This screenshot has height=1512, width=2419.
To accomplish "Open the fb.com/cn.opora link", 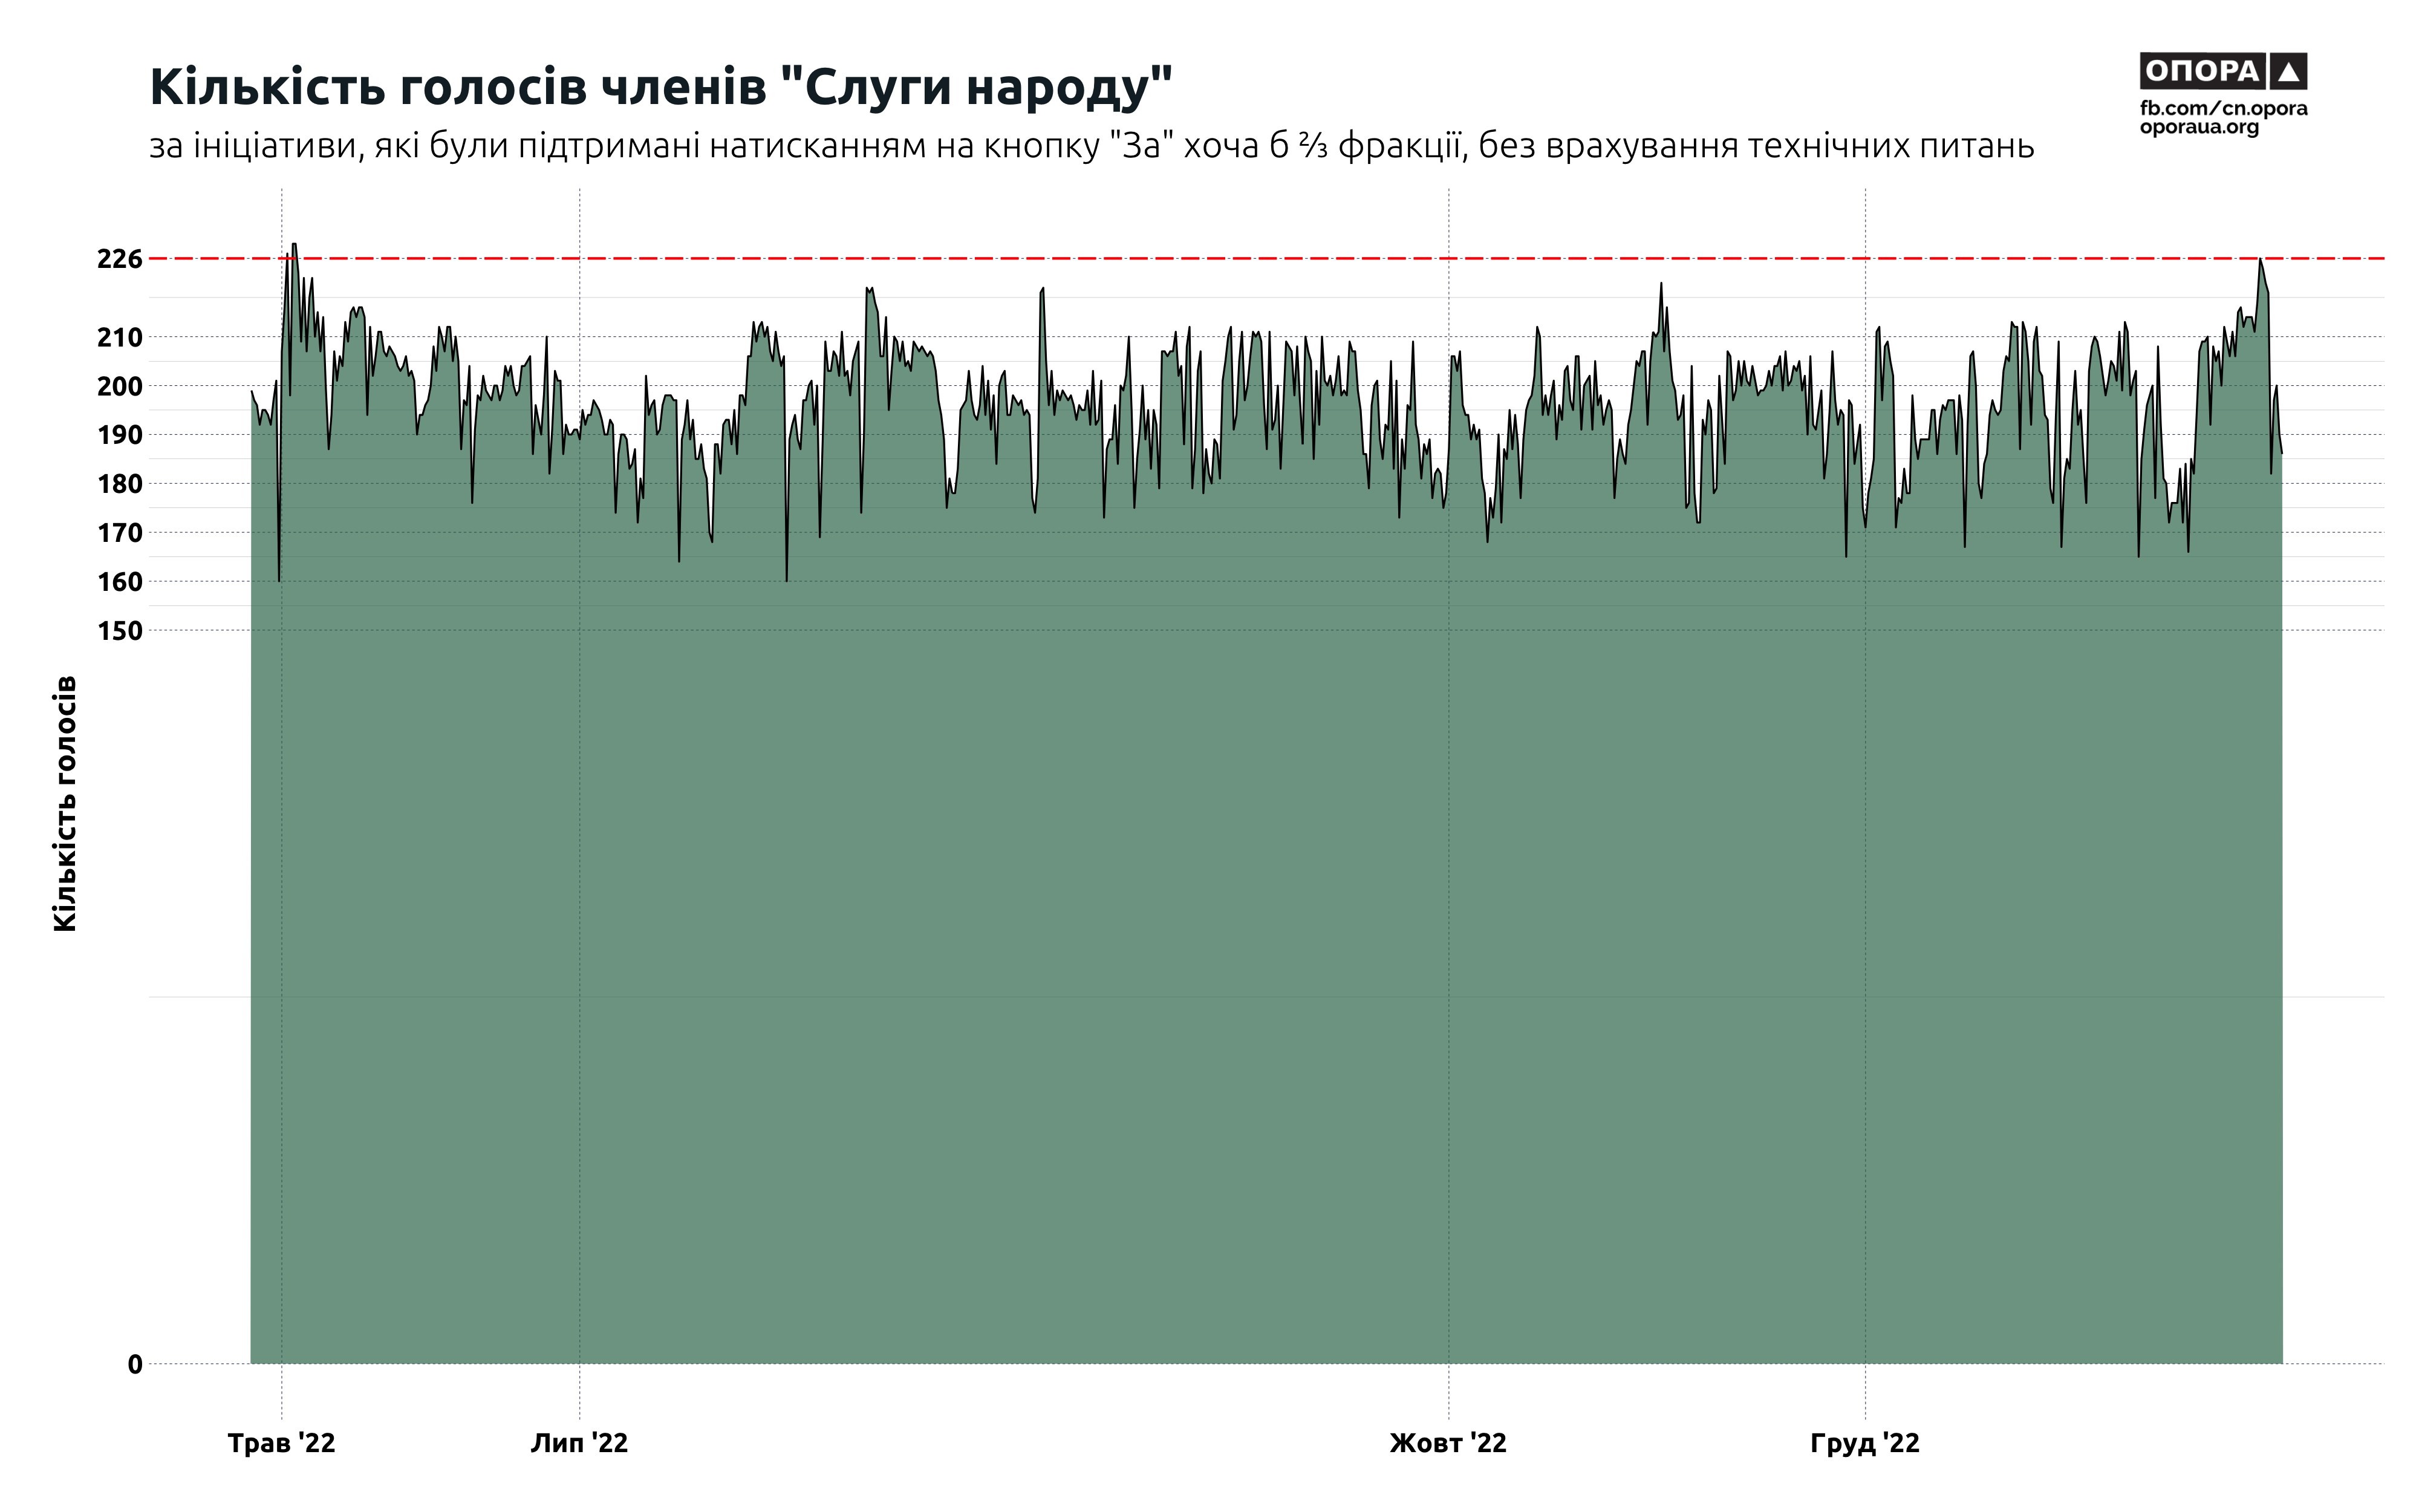I will tap(2223, 108).
